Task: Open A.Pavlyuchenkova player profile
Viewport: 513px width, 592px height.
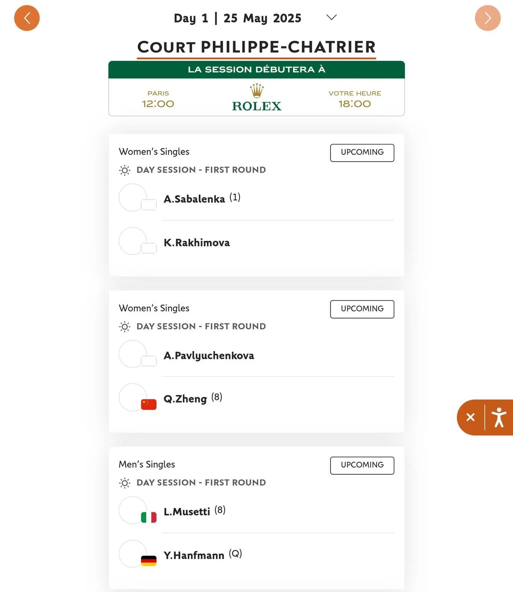Action: tap(209, 356)
